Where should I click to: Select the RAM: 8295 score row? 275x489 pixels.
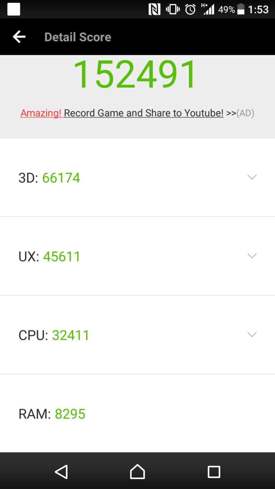click(137, 414)
